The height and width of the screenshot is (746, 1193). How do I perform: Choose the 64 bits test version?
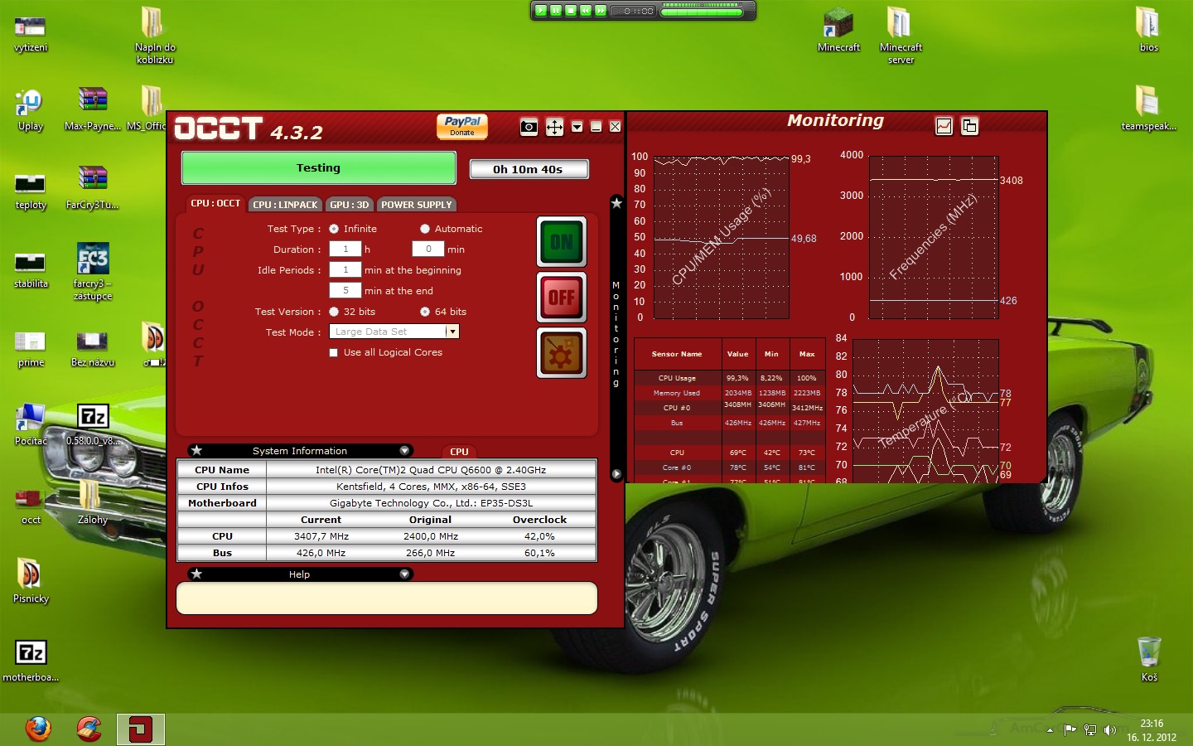[x=425, y=312]
